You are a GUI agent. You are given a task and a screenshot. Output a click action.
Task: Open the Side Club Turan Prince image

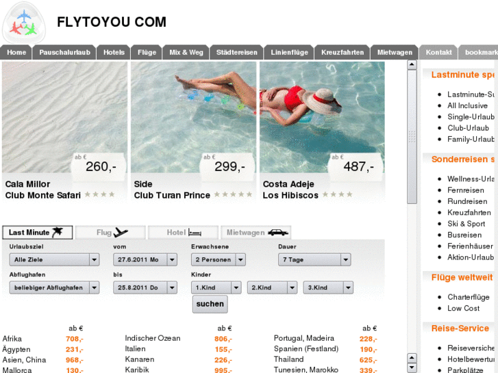tap(193, 117)
